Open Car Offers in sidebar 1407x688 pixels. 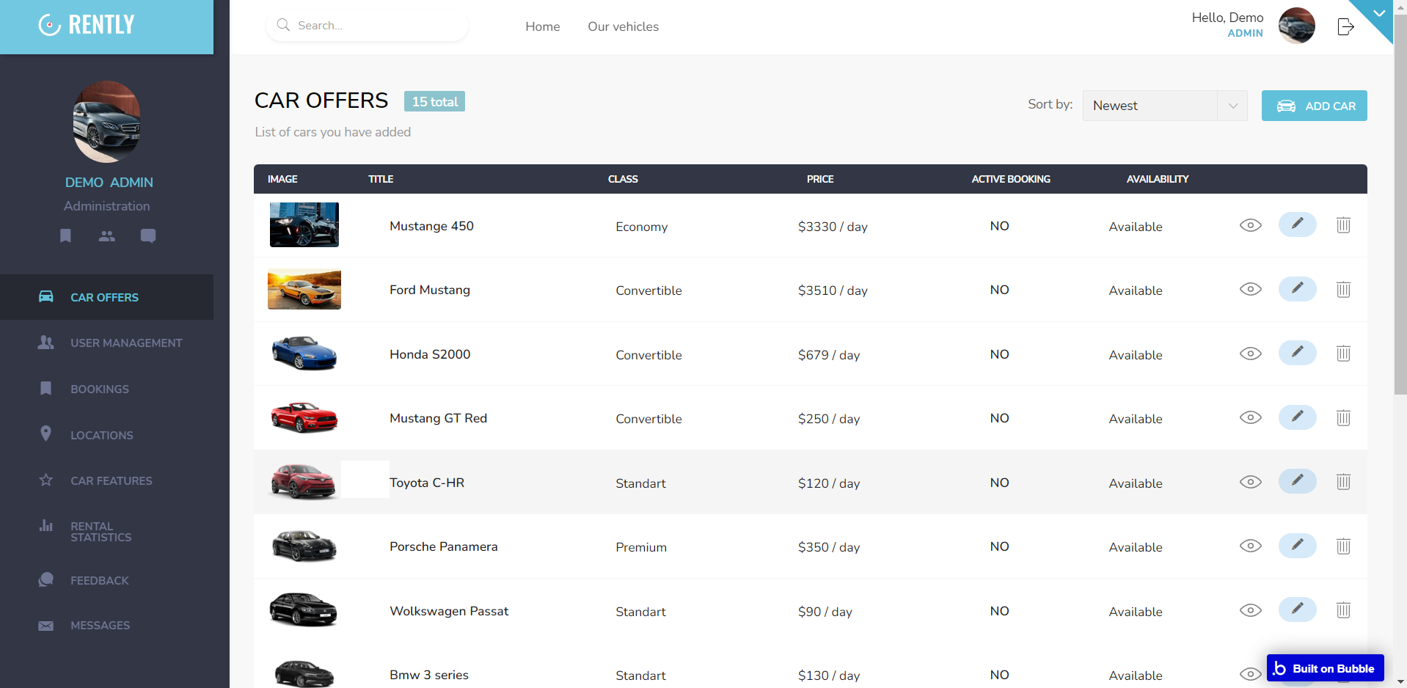click(107, 297)
